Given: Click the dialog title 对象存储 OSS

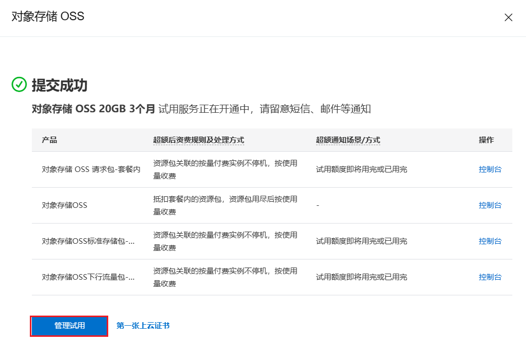Looking at the screenshot, I should [x=48, y=17].
